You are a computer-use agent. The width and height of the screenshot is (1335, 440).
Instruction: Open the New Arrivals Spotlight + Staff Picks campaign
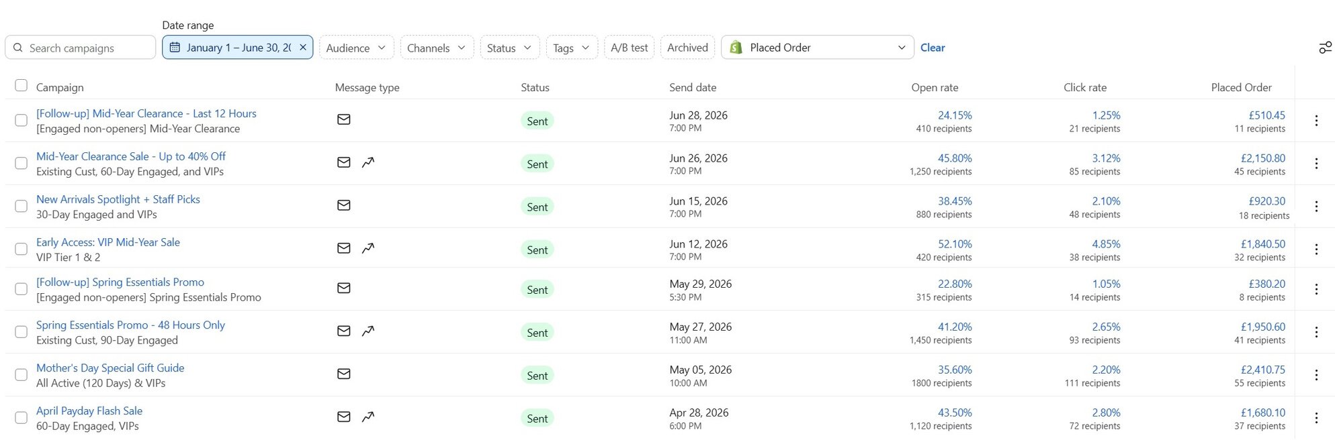[x=118, y=199]
